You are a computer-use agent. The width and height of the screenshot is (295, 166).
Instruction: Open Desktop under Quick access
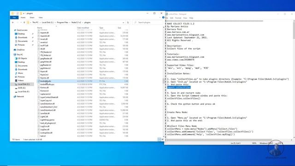[20, 34]
